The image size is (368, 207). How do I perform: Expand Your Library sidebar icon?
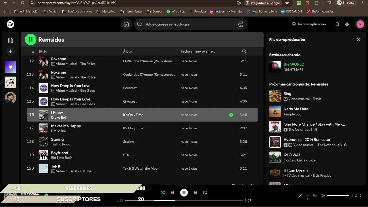pyautogui.click(x=11, y=41)
